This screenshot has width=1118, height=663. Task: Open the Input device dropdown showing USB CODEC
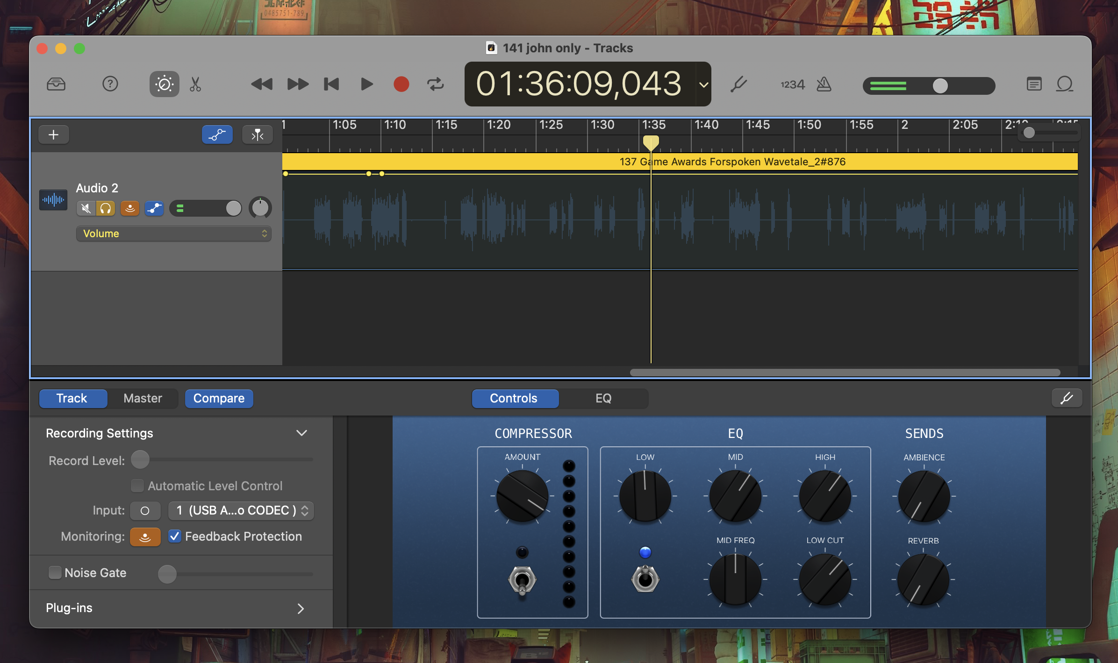[240, 510]
